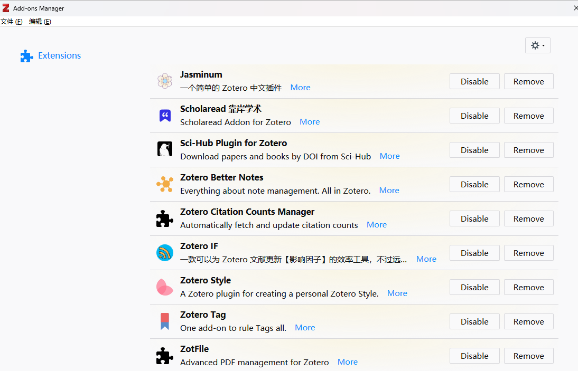Disable the Sci-Hub Plugin
Viewport: 578px width, 371px height.
point(474,150)
